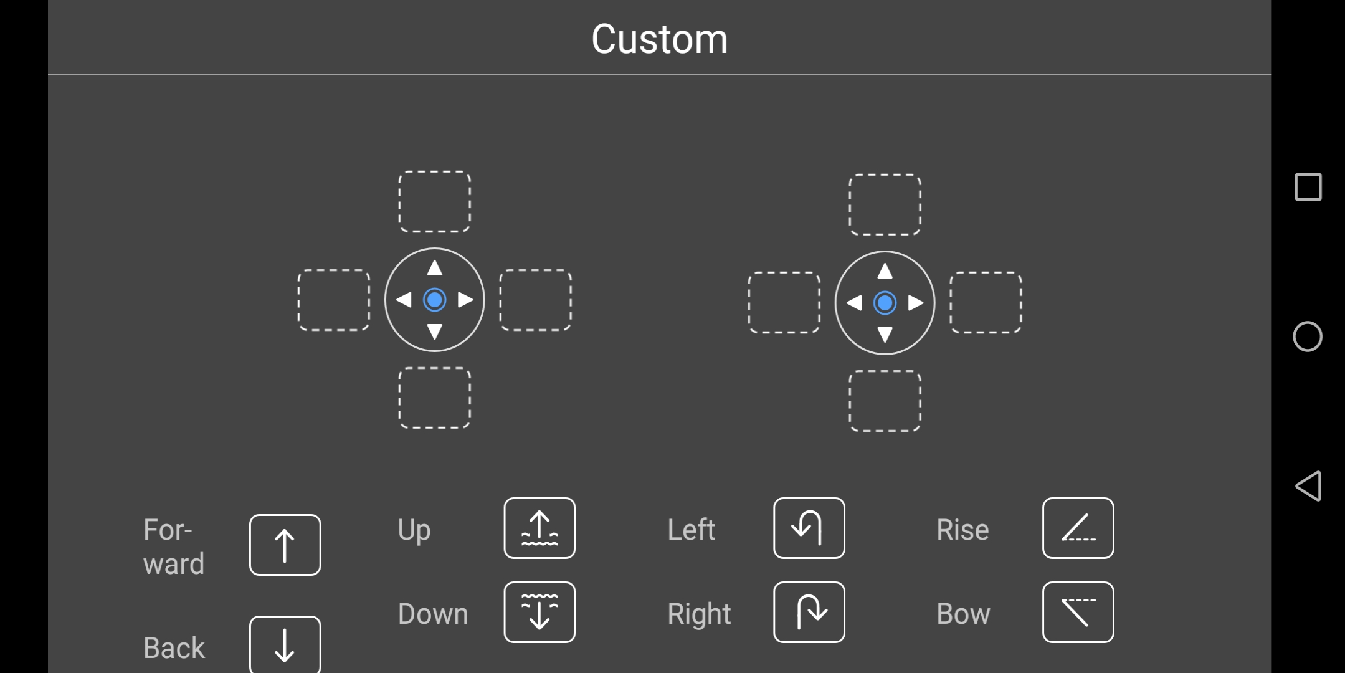Select the Rise pitch icon
The image size is (1345, 673).
point(1078,528)
